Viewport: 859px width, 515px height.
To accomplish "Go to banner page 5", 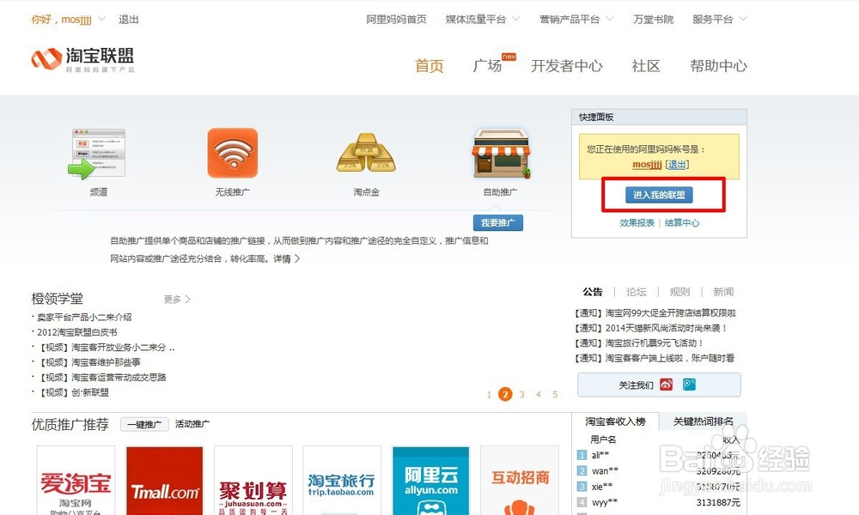I will [555, 394].
